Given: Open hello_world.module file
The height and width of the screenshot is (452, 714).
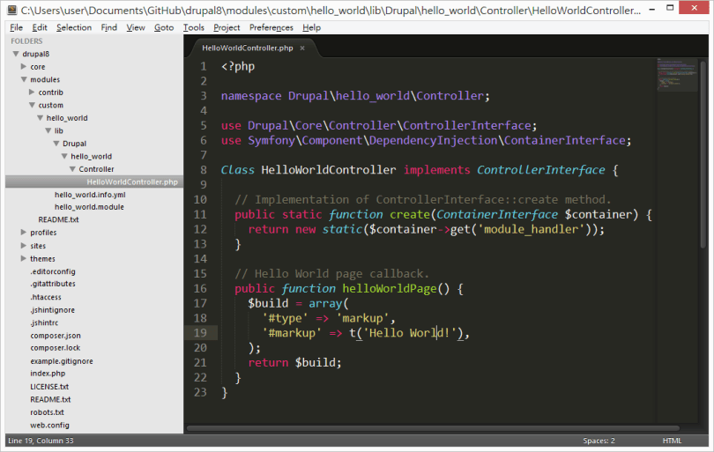Looking at the screenshot, I should click(x=89, y=207).
